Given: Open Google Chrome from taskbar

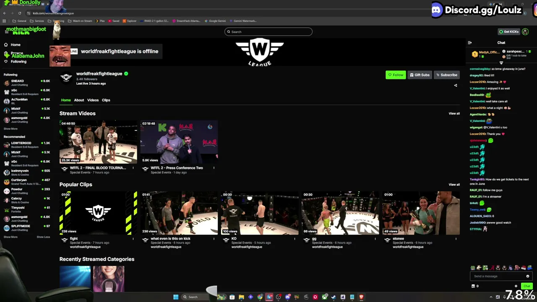Looking at the screenshot, I should (x=260, y=297).
